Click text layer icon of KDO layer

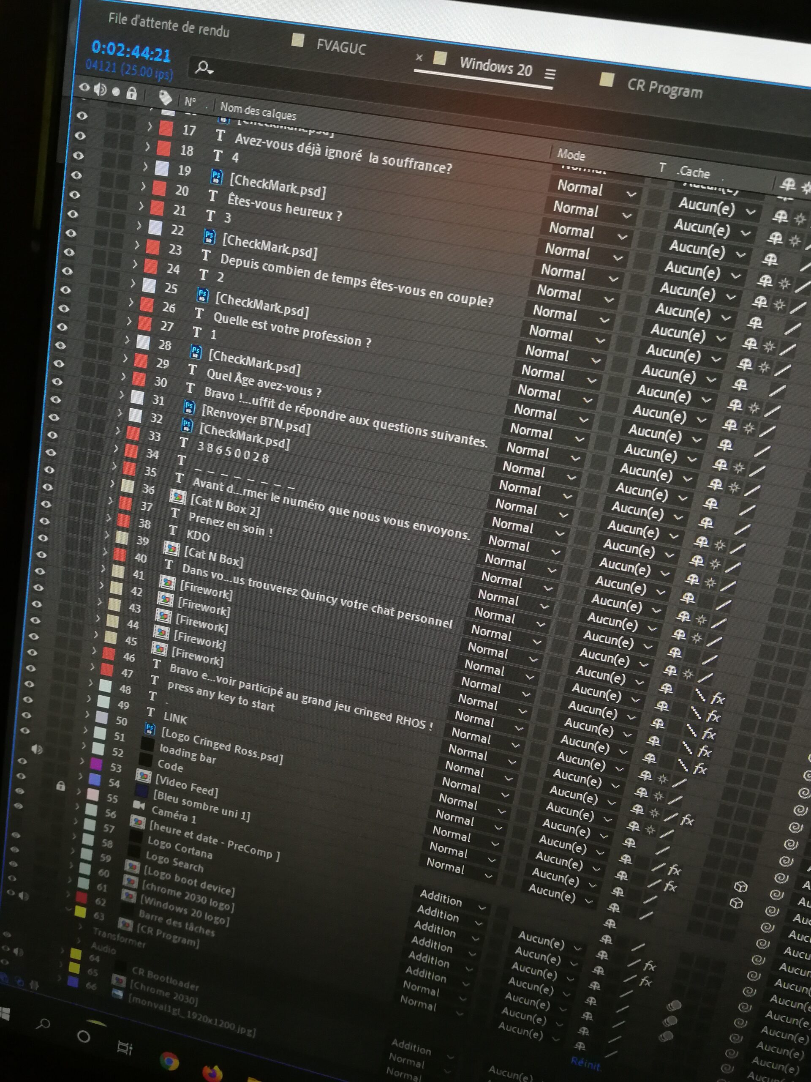[x=173, y=530]
